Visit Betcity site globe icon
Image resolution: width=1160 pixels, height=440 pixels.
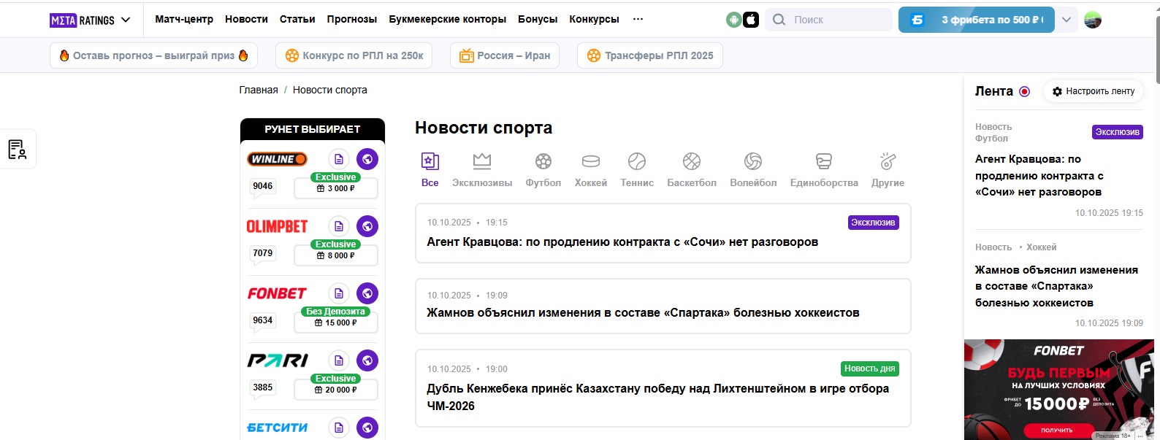[367, 428]
